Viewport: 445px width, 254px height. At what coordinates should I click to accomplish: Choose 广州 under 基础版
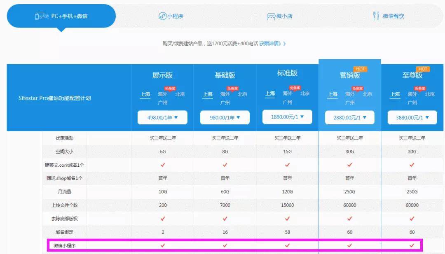225,103
